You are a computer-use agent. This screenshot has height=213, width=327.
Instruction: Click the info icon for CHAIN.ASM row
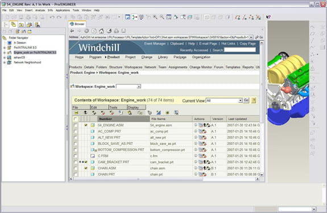coord(196,168)
